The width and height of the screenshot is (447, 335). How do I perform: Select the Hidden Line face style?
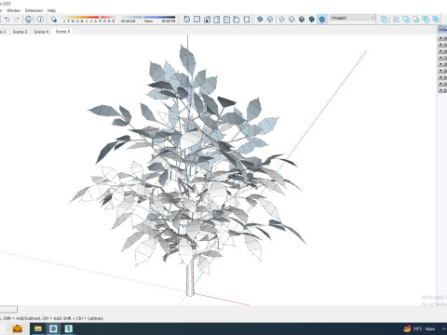(291, 20)
